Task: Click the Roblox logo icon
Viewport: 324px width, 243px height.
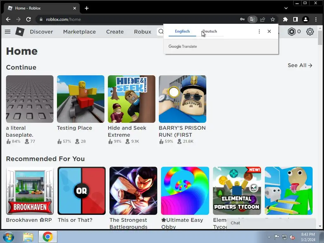Action: 20,32
